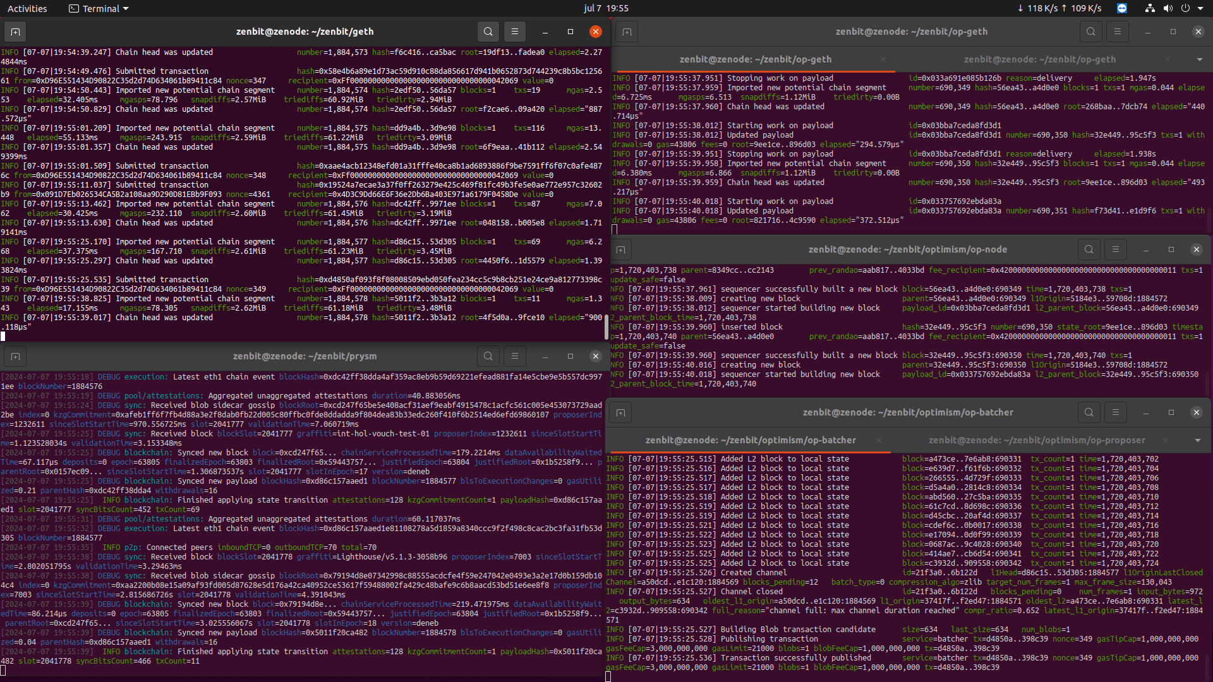Search in the op-geth terminal window

1091,32
